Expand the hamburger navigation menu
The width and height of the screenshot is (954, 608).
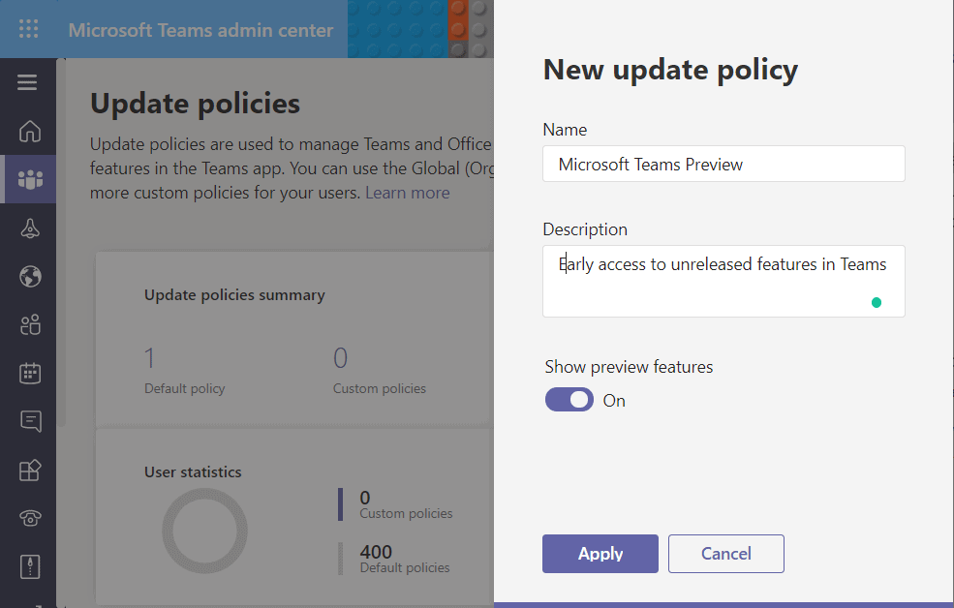pyautogui.click(x=27, y=83)
